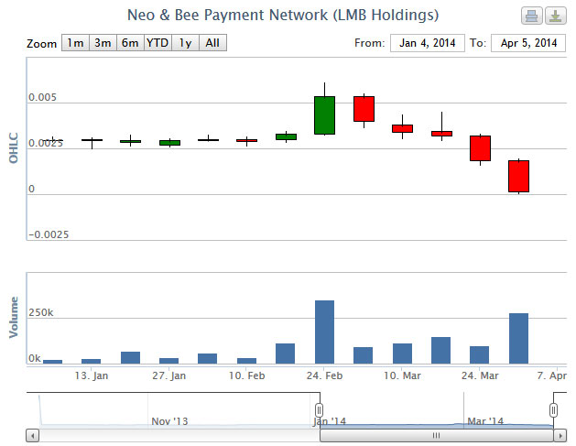Click the tall green candlestick at 24. Feb
The image size is (576, 446).
[324, 115]
